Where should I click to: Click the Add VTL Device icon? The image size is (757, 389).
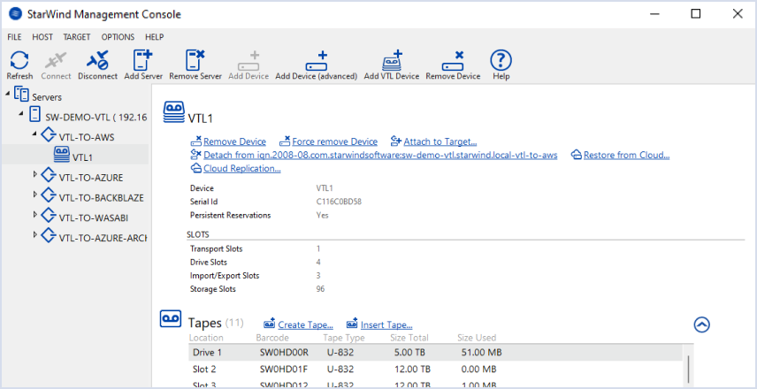[x=392, y=61]
